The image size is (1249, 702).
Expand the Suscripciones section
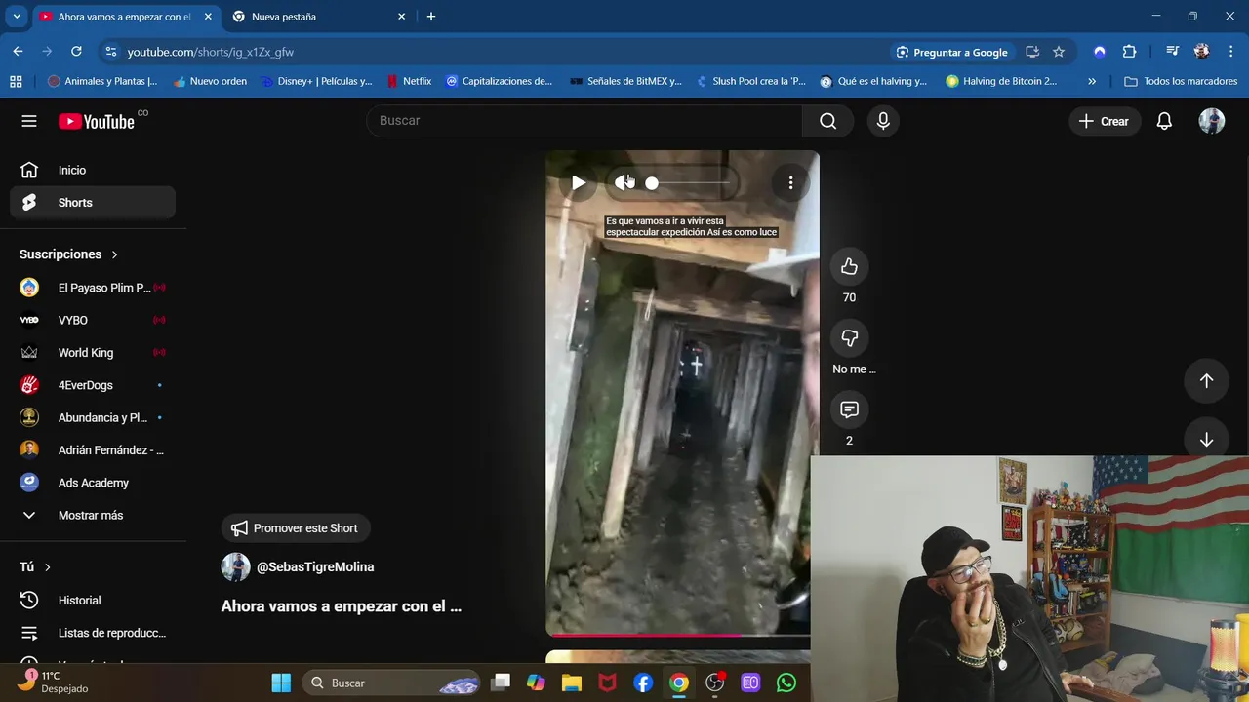[68, 254]
